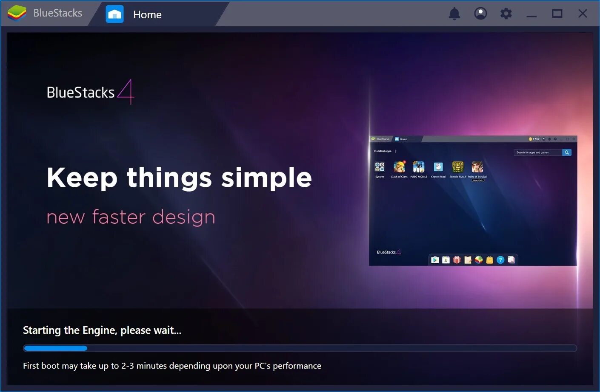
Task: Open Clash of Clans in the preview window
Action: coord(400,166)
